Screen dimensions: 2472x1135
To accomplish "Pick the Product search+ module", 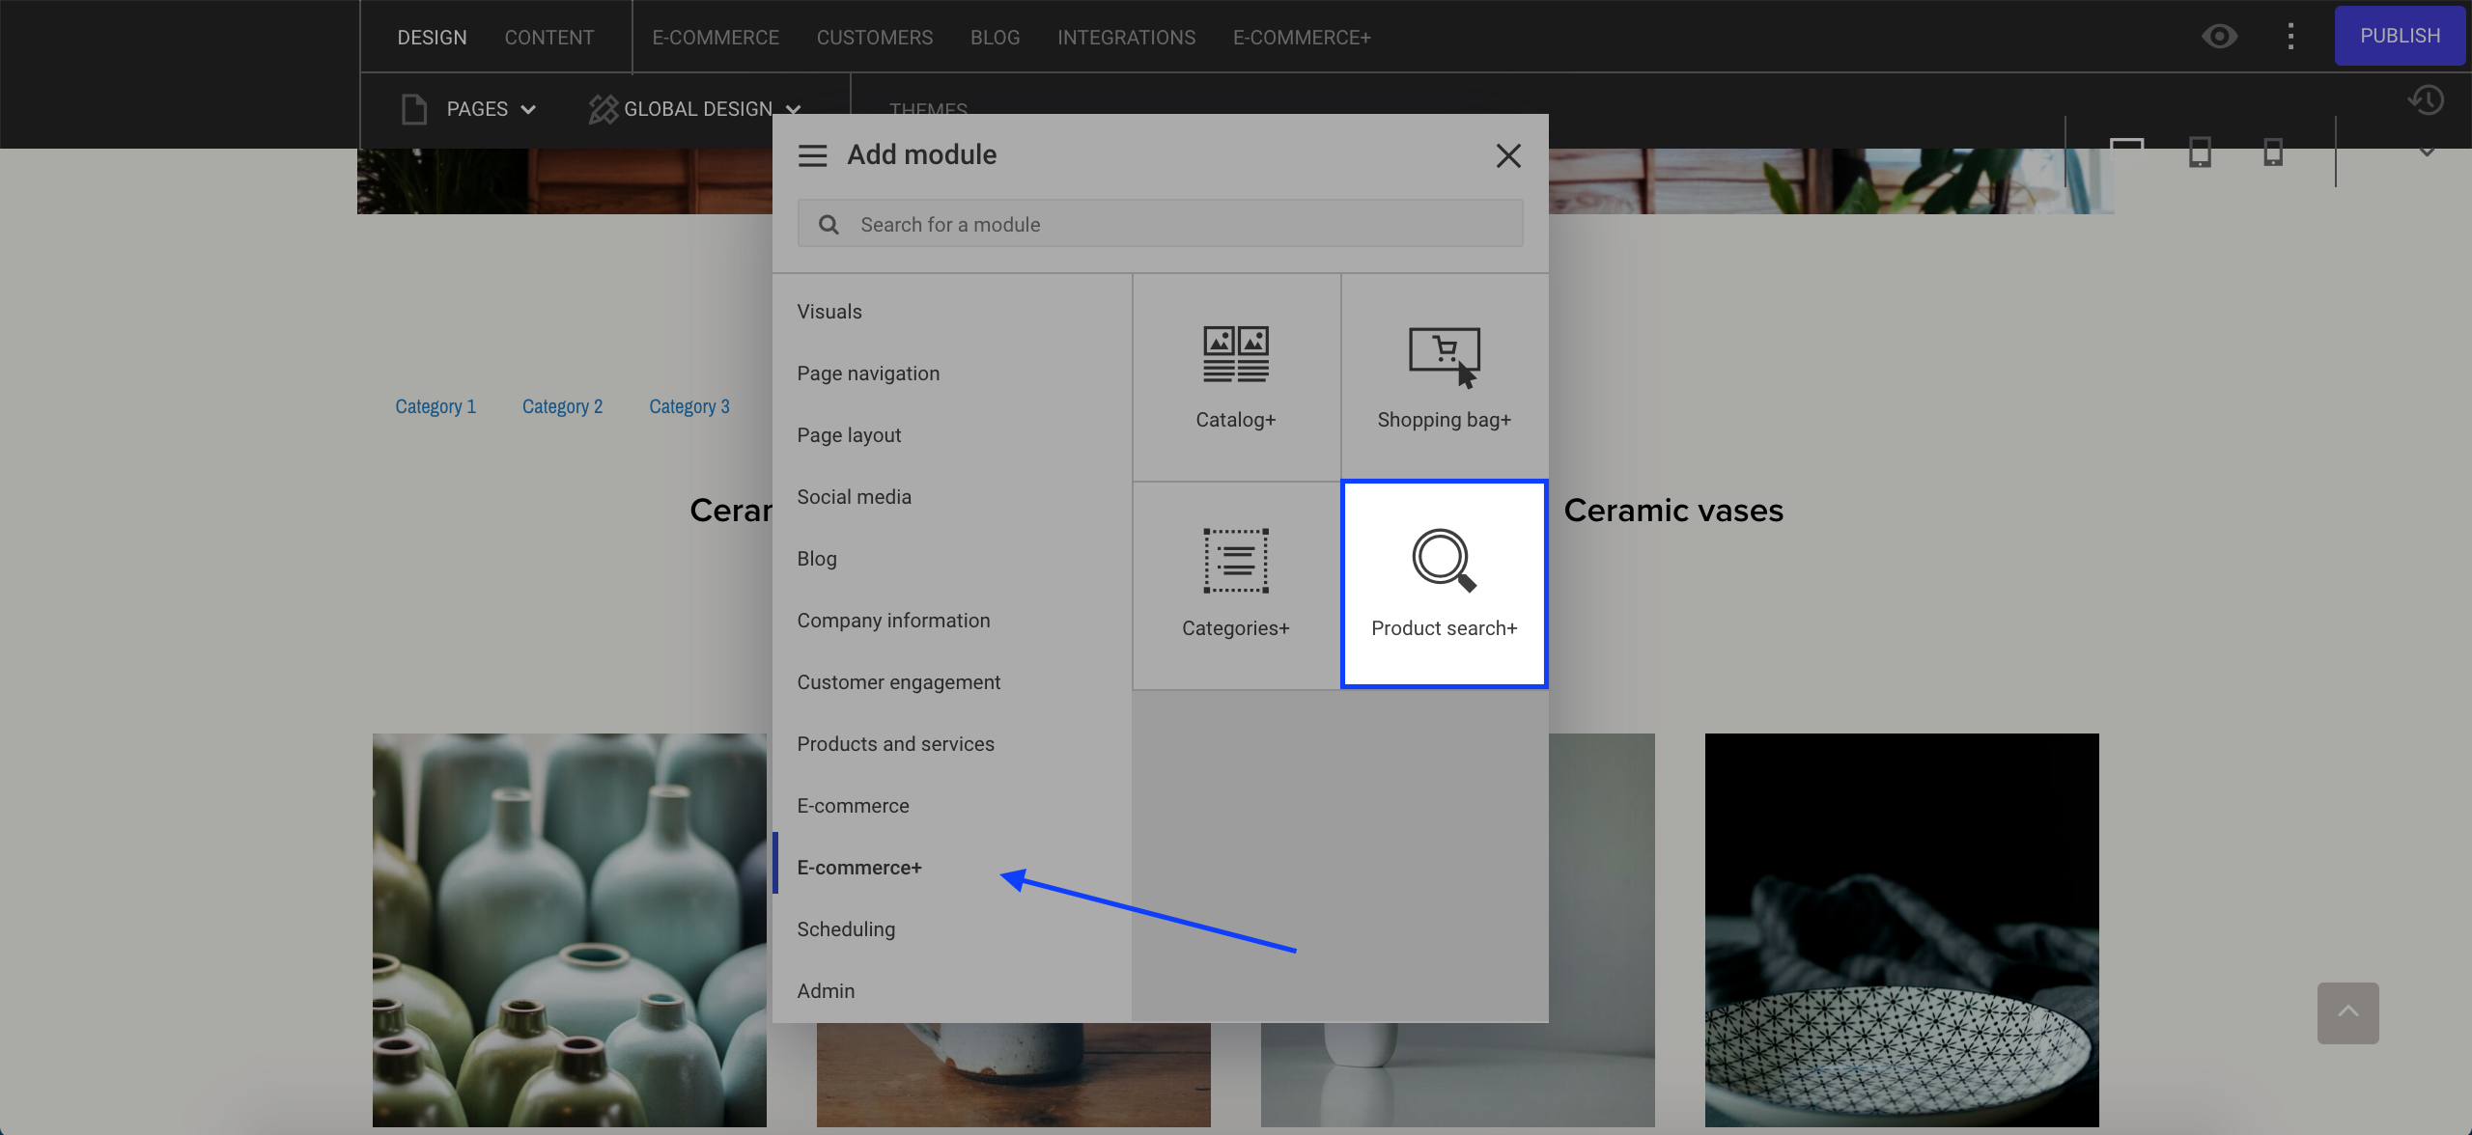I will point(1445,584).
